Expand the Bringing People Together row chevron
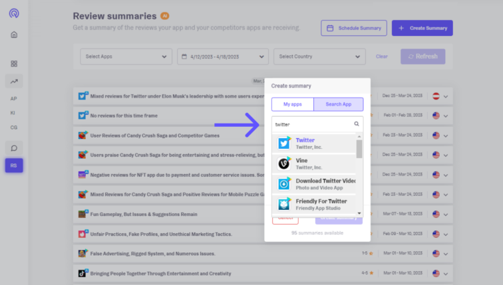The width and height of the screenshot is (503, 285). pos(446,274)
